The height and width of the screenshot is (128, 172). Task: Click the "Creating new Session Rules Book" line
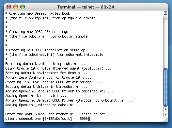[38, 13]
